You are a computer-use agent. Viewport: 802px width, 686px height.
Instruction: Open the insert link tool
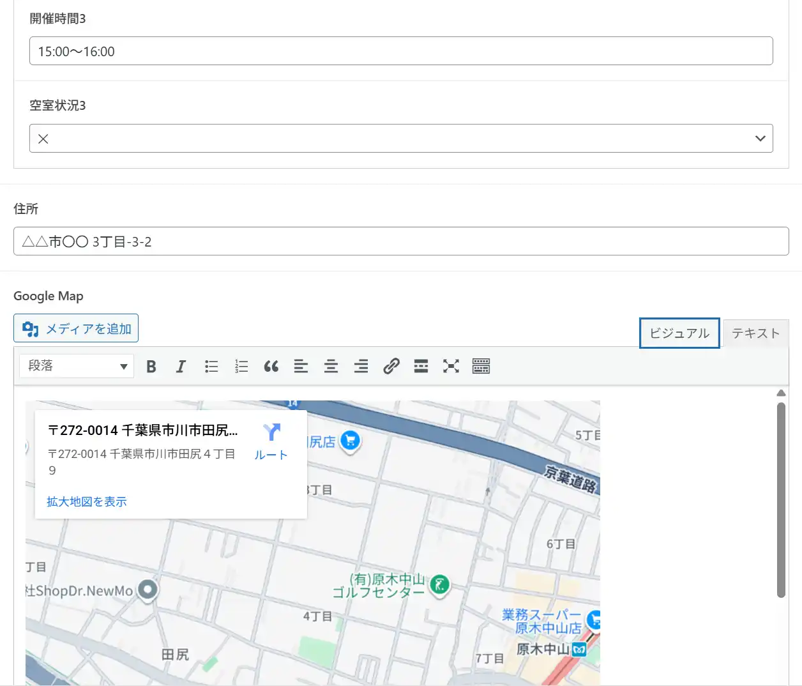[391, 366]
